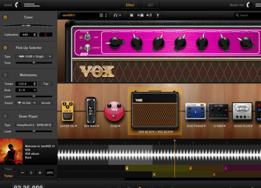Screen dimensions: 261x188
Task: Select the red Fuzz pedal
Action: [114, 111]
